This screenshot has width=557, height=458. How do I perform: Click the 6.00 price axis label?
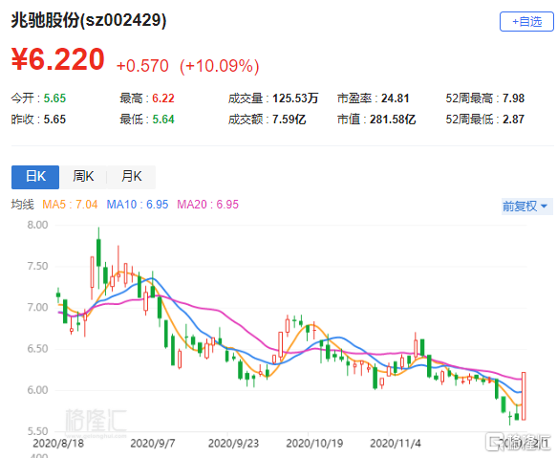[37, 390]
